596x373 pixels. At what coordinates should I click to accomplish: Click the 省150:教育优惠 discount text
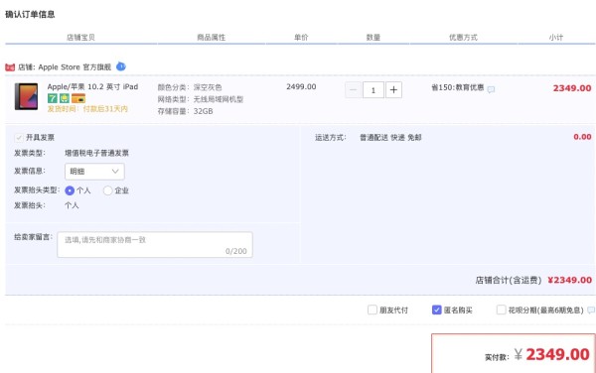point(458,87)
